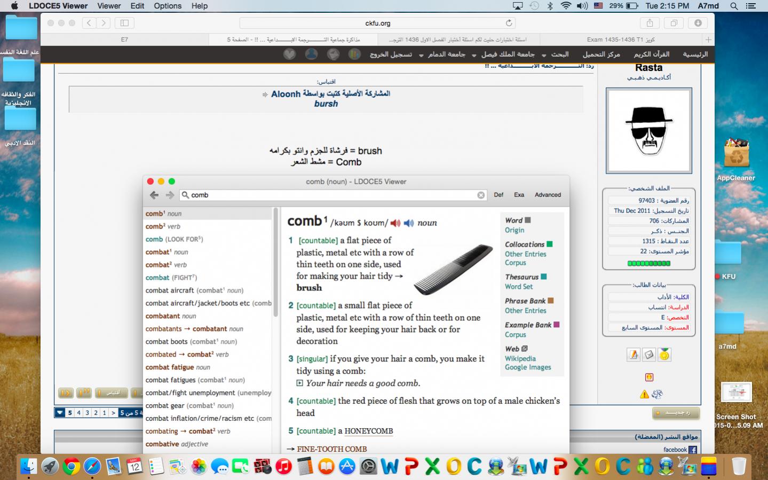Open the Google Images link
Screen dimensions: 768x480
(528, 367)
